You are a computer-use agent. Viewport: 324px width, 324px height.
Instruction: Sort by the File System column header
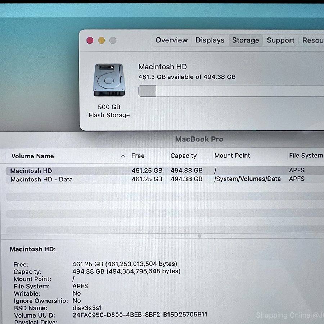point(306,156)
